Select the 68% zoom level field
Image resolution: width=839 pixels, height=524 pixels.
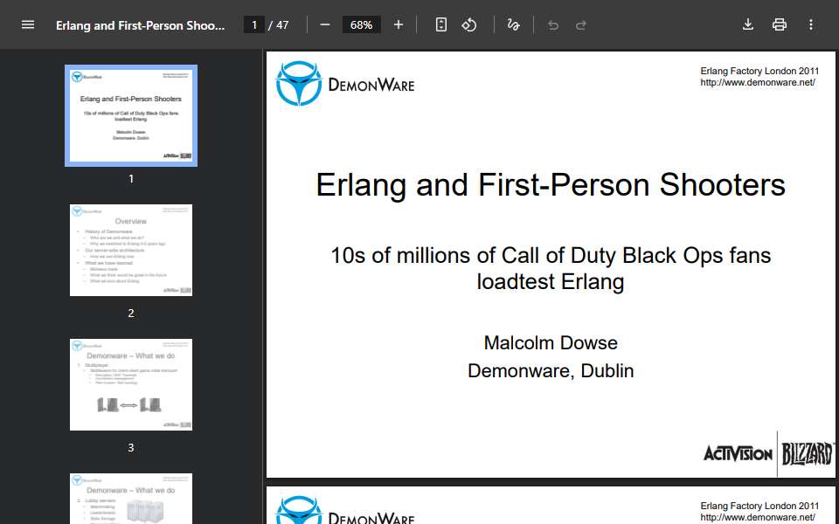click(361, 24)
